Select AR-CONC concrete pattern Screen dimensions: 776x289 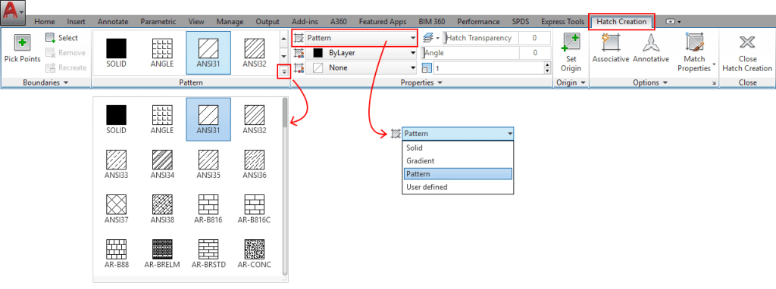pyautogui.click(x=255, y=253)
